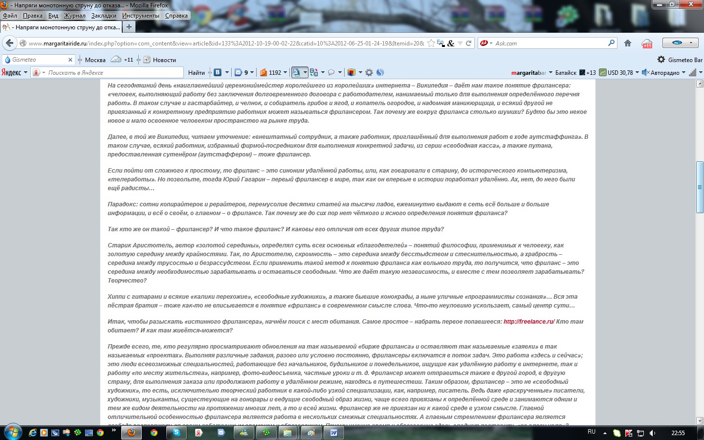Switch to Microsoft Word in the taskbar

334,433
